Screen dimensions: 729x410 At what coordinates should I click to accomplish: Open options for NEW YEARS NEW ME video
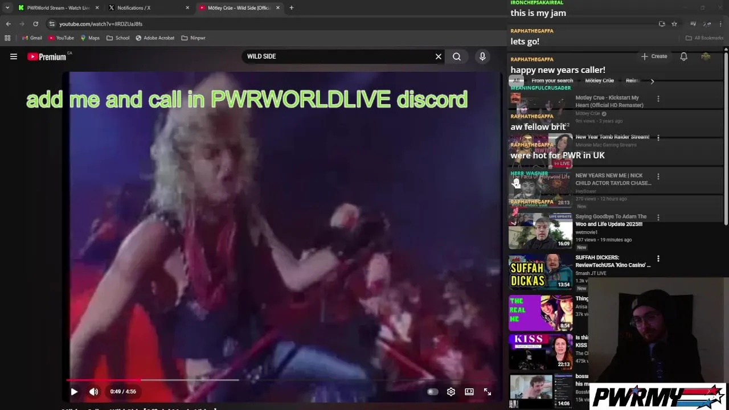(x=658, y=177)
